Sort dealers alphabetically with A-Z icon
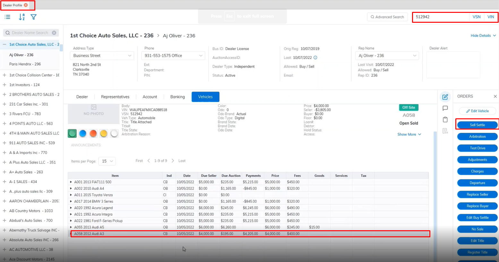 tap(22, 17)
